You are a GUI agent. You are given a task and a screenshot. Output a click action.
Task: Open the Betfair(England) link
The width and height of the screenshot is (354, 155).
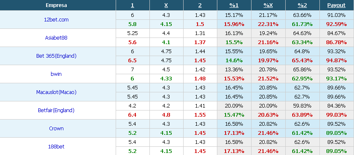56,110
